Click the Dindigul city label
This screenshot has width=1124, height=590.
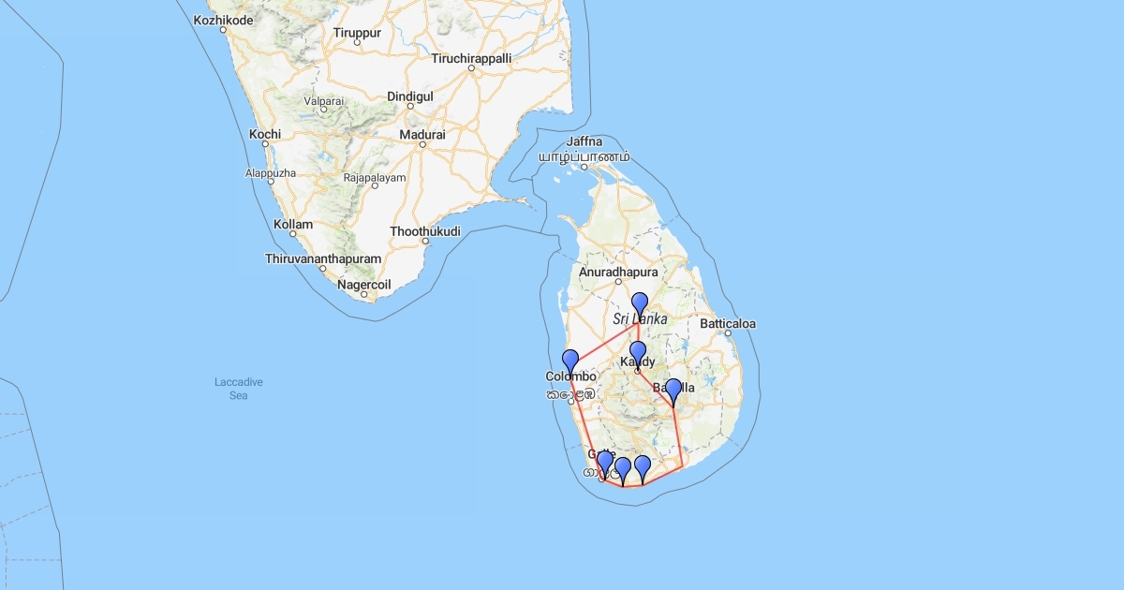410,96
